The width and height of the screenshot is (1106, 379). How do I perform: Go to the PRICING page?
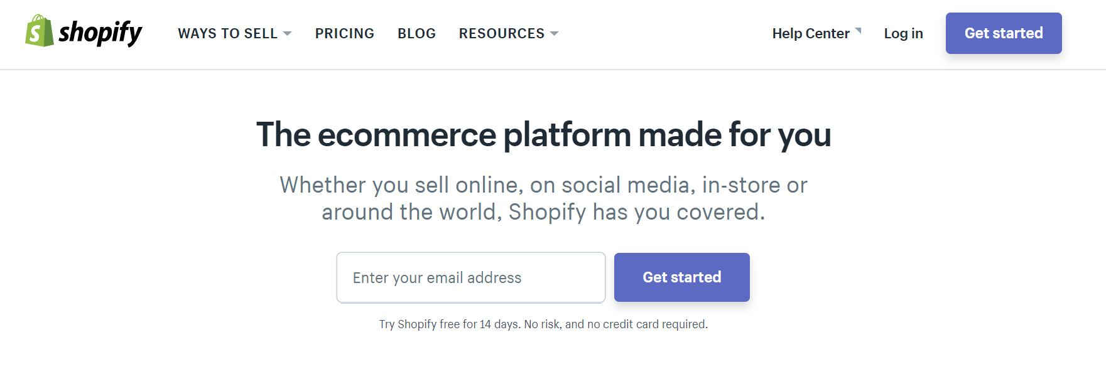point(345,33)
